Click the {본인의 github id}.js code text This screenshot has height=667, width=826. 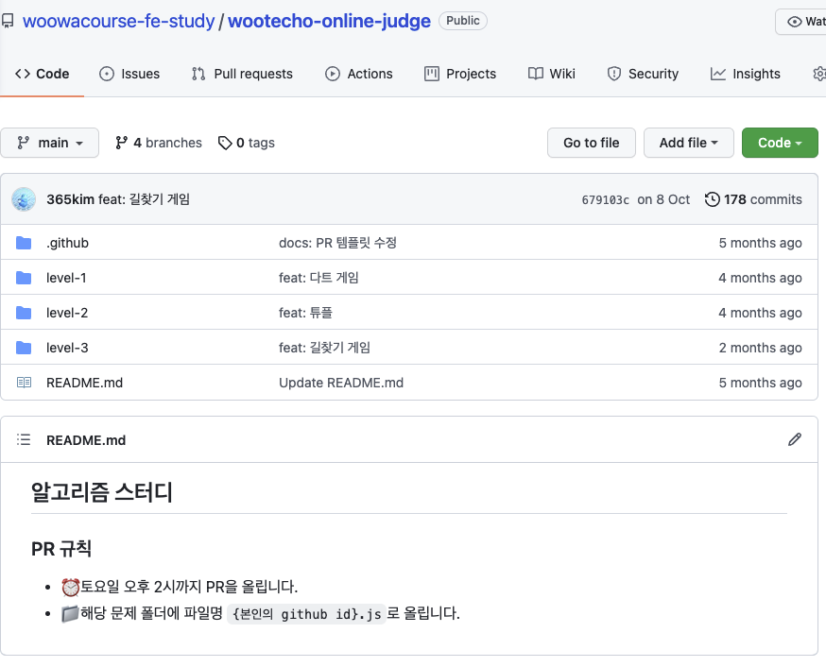pyautogui.click(x=306, y=614)
